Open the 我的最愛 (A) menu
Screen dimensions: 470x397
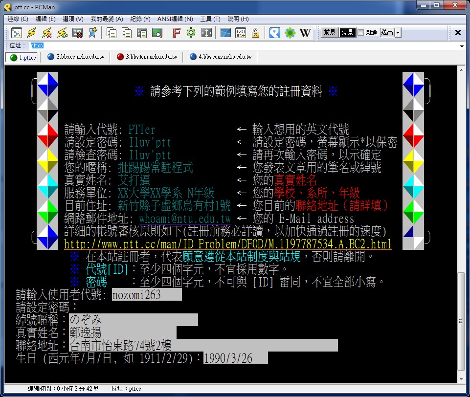click(107, 19)
